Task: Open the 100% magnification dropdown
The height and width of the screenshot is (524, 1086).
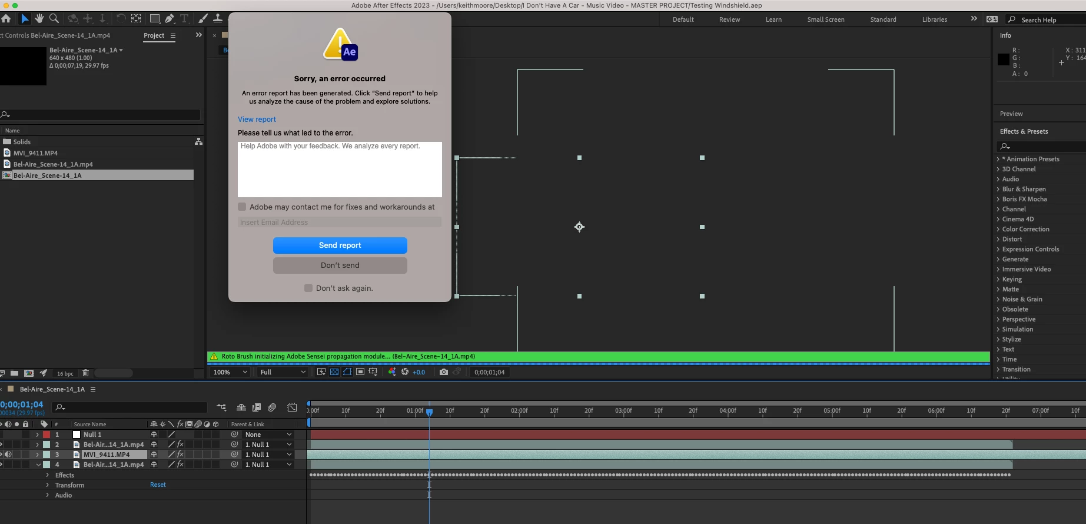Action: pyautogui.click(x=230, y=372)
